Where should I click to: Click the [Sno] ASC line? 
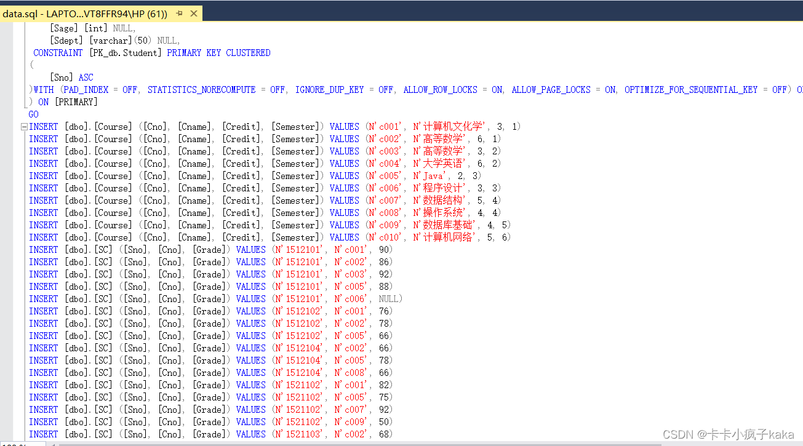(x=71, y=78)
